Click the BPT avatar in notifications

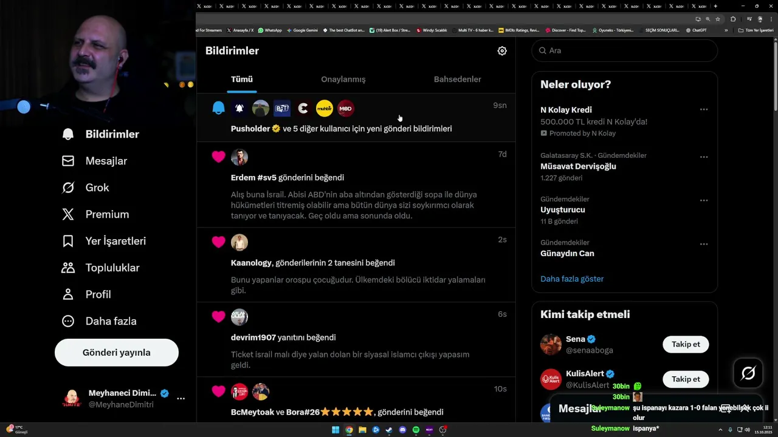click(281, 109)
